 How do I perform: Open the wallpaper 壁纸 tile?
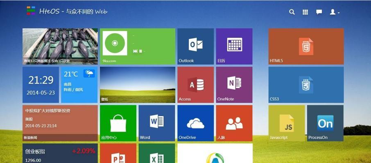[x=138, y=85]
